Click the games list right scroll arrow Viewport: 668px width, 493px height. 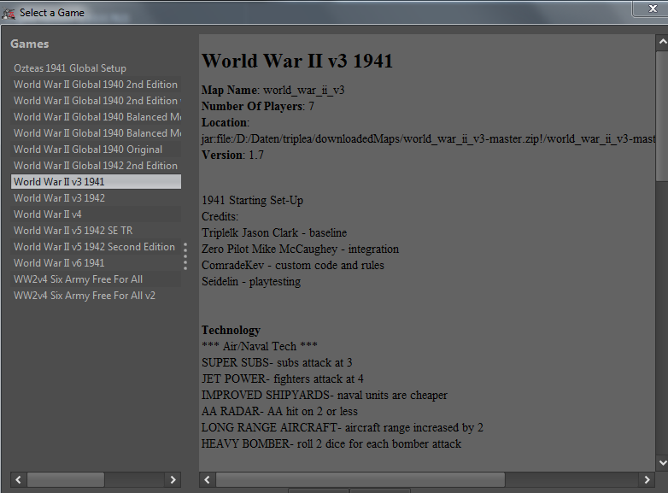click(173, 480)
